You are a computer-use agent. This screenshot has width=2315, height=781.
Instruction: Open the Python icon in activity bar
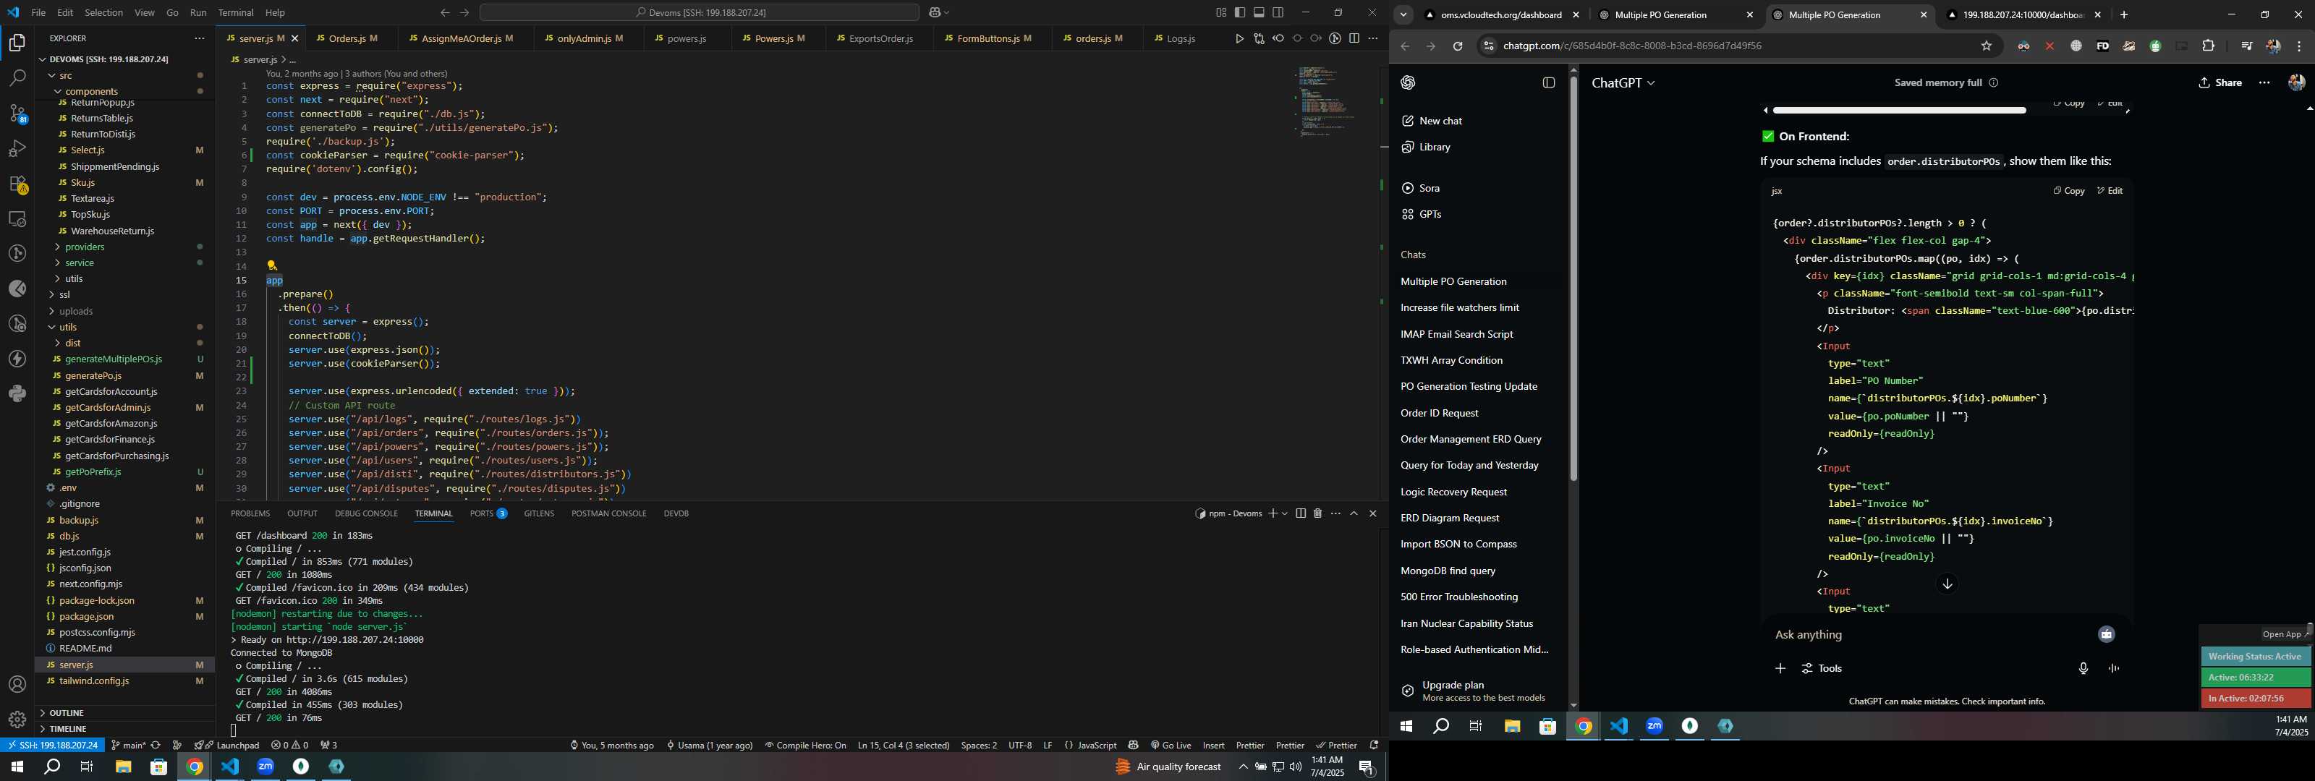click(x=17, y=393)
